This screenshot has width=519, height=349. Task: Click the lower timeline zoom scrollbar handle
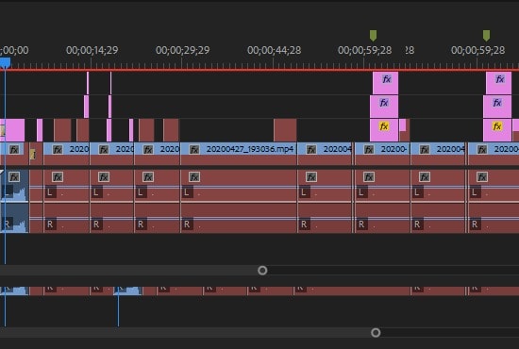pos(376,332)
